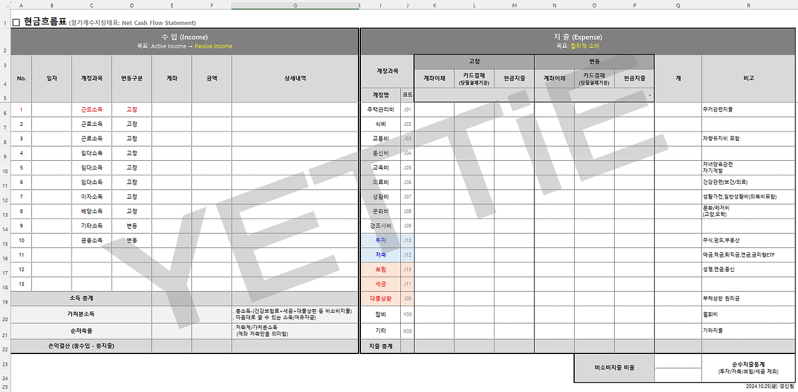Select the red 근로소득 cell in row 6

[x=91, y=109]
